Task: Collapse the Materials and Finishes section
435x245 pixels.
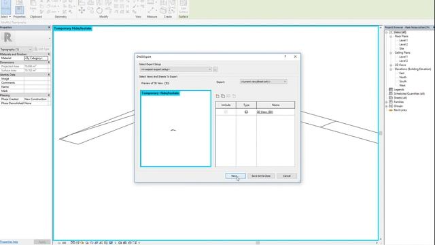Action: (x=49, y=54)
